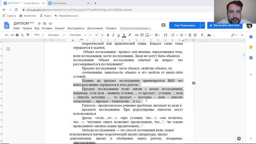Open the Times New Roman font dropdown
Screen dimensions: 256x144
78,35
